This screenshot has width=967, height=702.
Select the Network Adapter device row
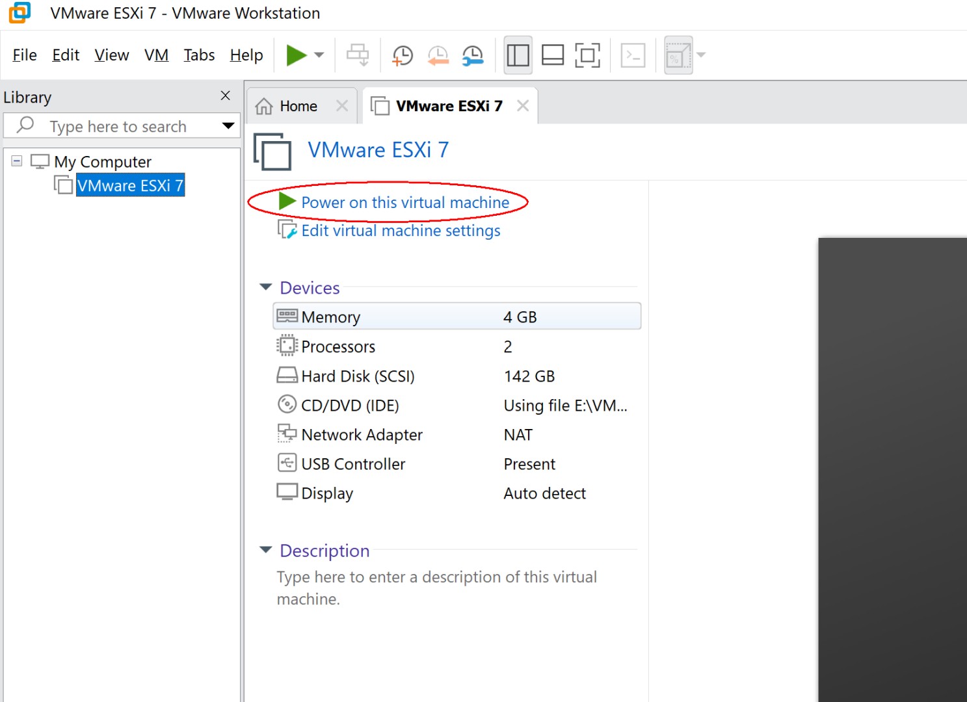tap(457, 434)
